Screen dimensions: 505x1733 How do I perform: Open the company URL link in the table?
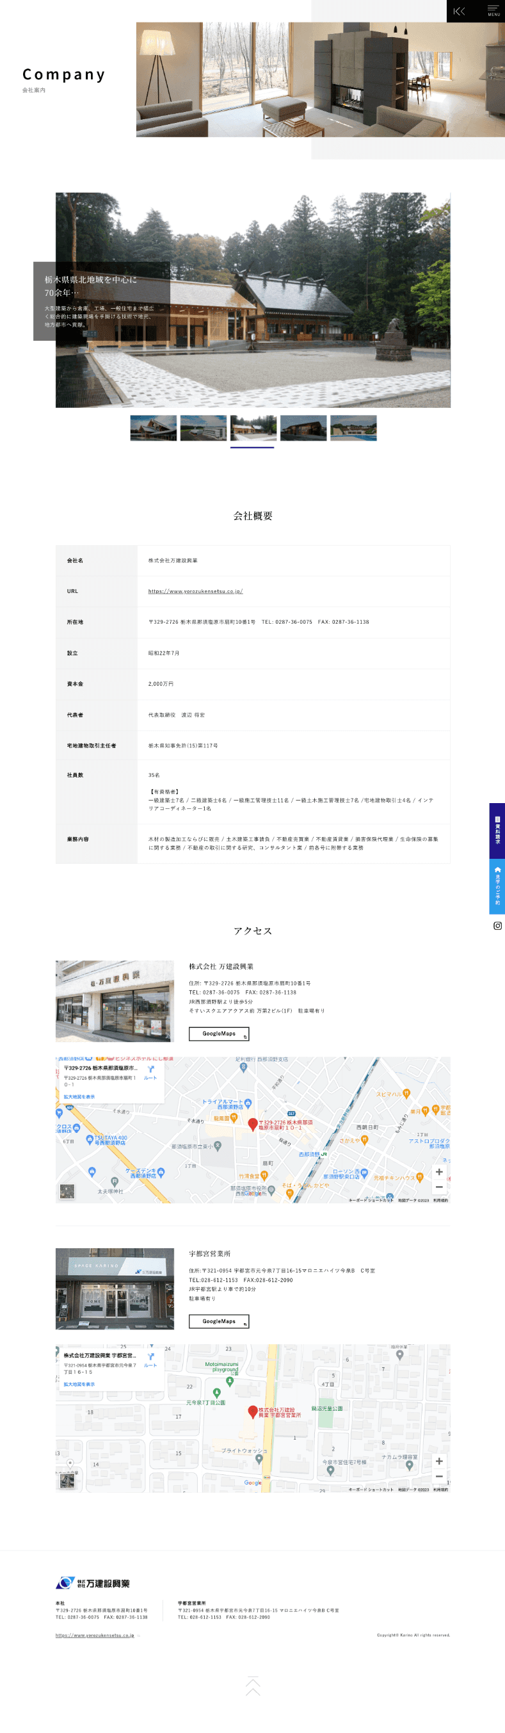196,591
